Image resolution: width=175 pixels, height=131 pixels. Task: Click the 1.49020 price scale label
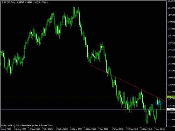(171, 22)
